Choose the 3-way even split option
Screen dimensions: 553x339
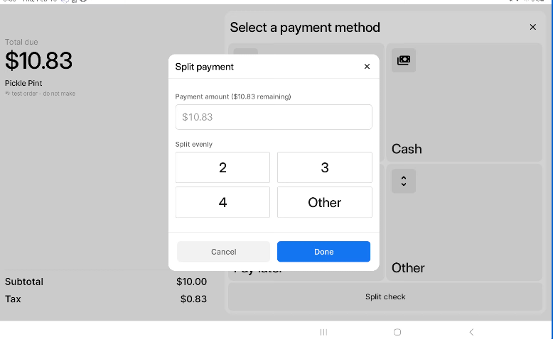tap(324, 167)
